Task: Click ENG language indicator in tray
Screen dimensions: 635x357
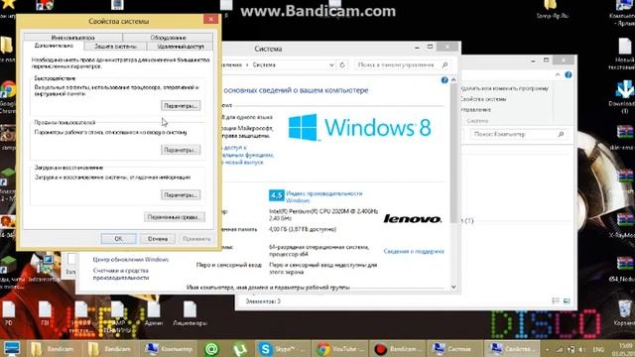Action: pyautogui.click(x=598, y=349)
